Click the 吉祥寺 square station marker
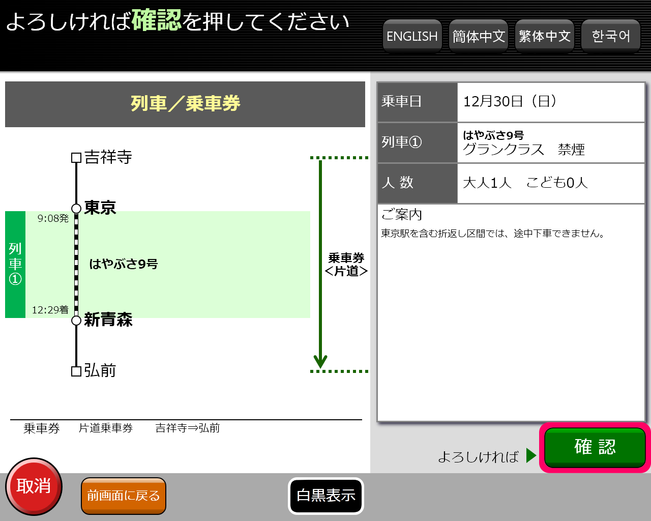The image size is (651, 521). click(76, 158)
